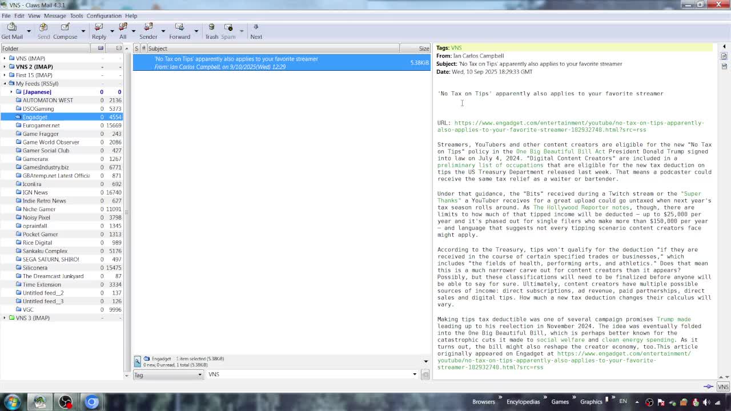Open the Configuration menu
Screen dimensions: 731x411
103,15
